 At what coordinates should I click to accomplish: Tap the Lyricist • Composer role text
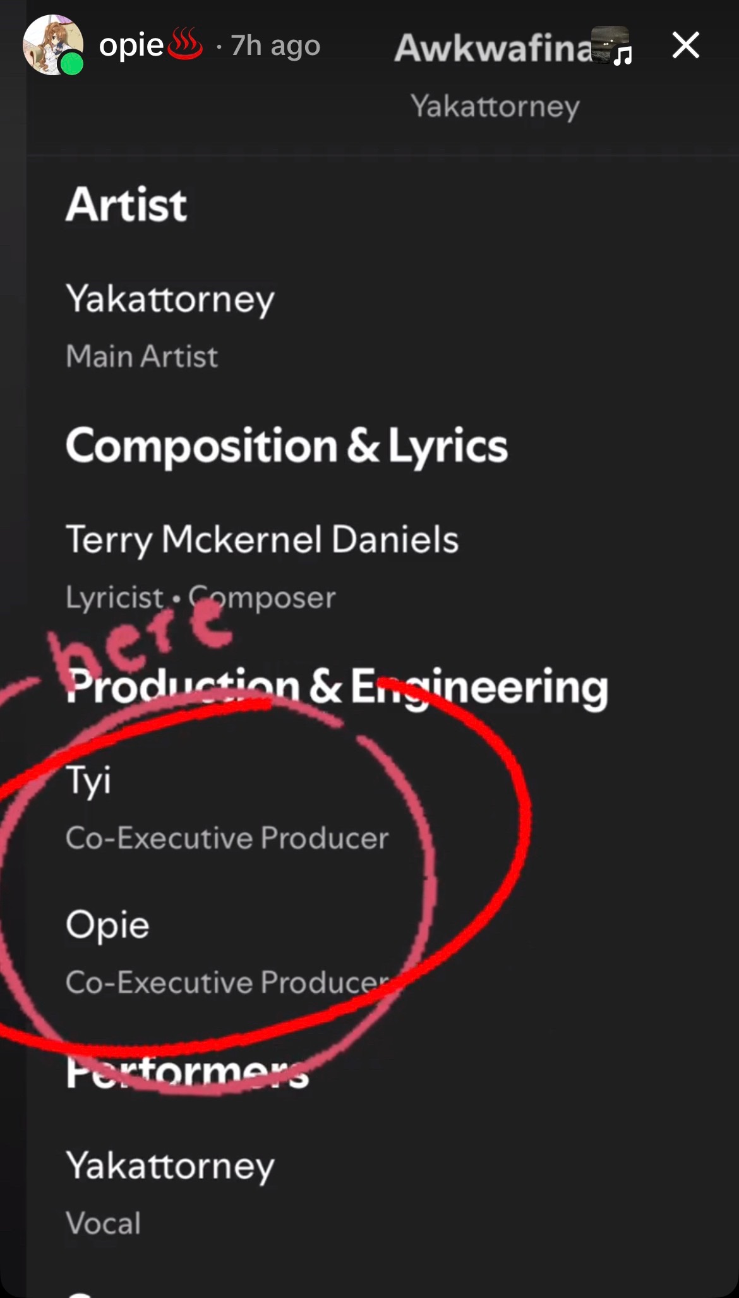[201, 598]
